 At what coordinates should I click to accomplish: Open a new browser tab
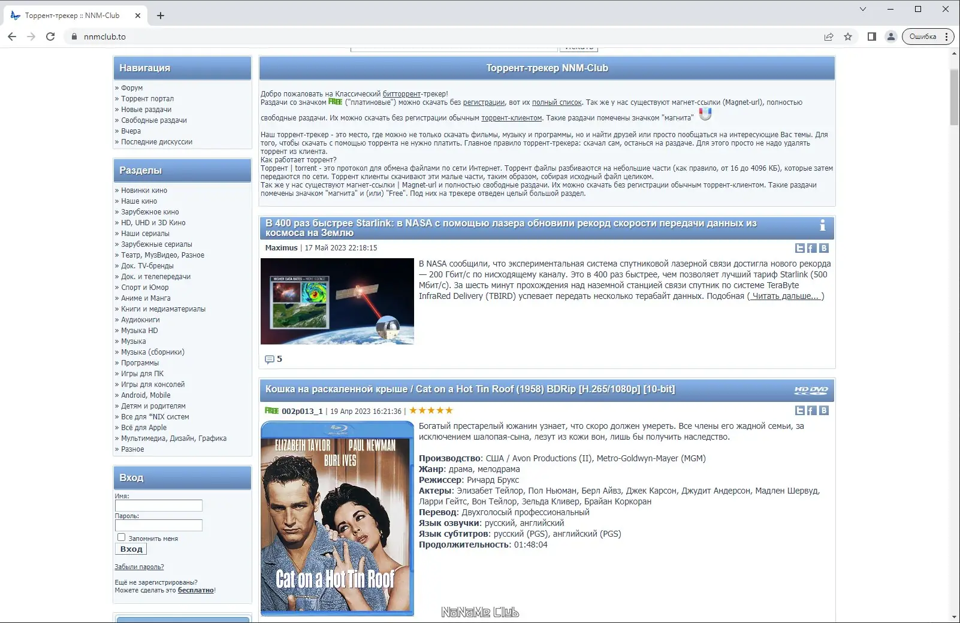click(161, 16)
